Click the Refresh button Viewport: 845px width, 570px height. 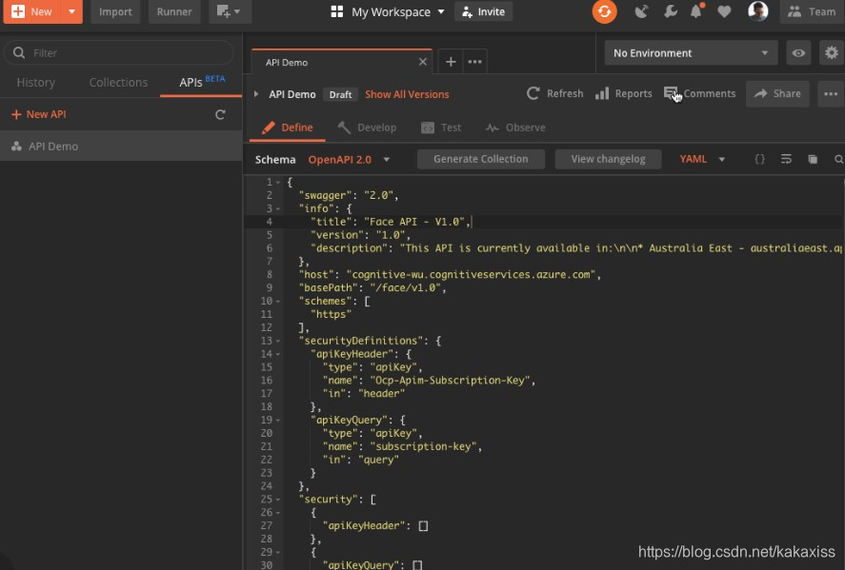(x=555, y=93)
